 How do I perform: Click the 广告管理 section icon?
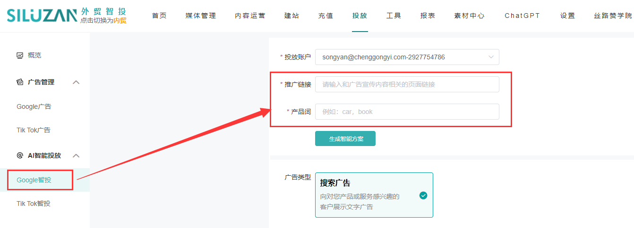[x=20, y=82]
